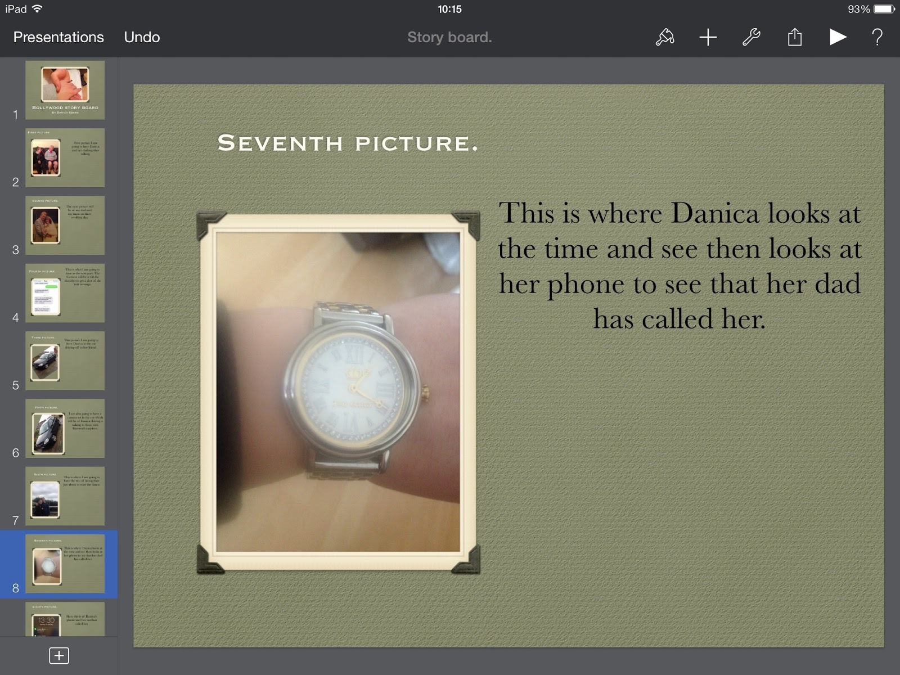Go back to Presentations
This screenshot has height=675, width=900.
[58, 37]
